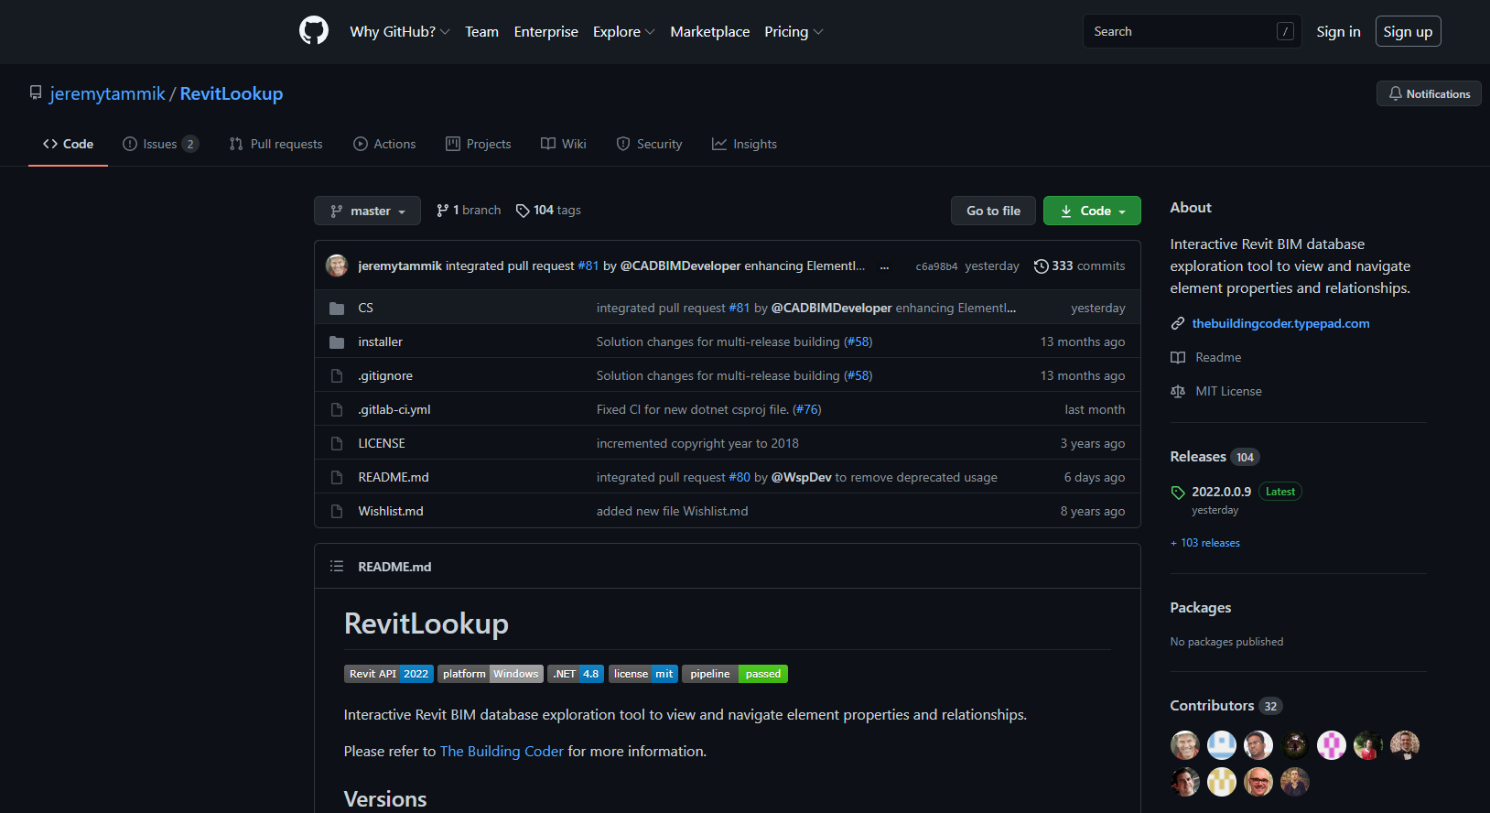Screen dimensions: 1490x813
Task: Click the platform Windows badge
Action: (491, 674)
